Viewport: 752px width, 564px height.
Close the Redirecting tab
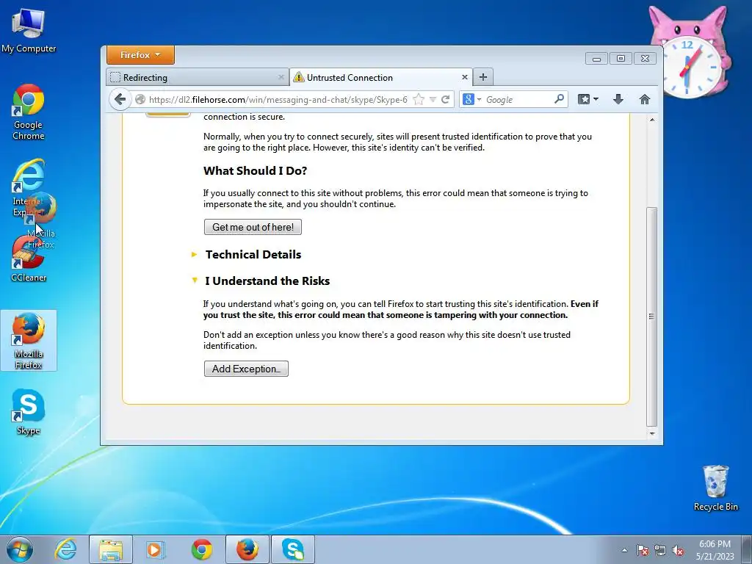tap(281, 76)
